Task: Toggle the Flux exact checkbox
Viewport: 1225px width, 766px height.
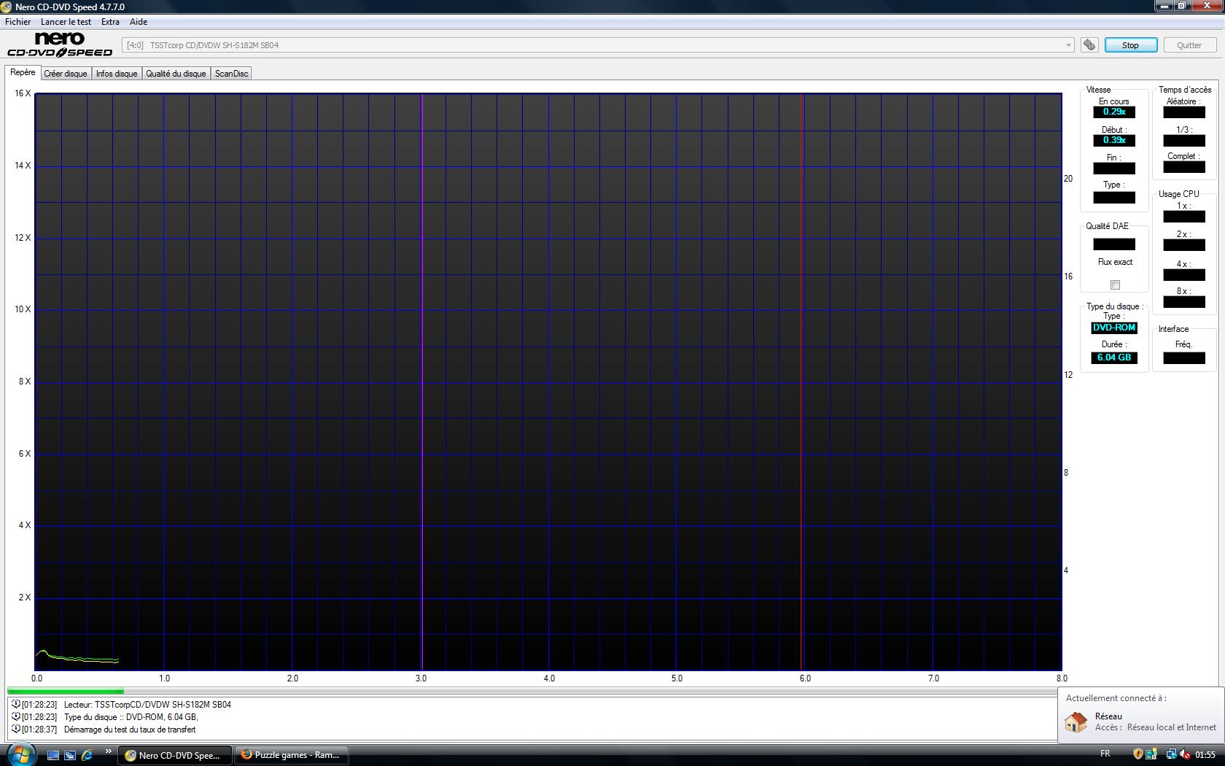Action: point(1114,285)
